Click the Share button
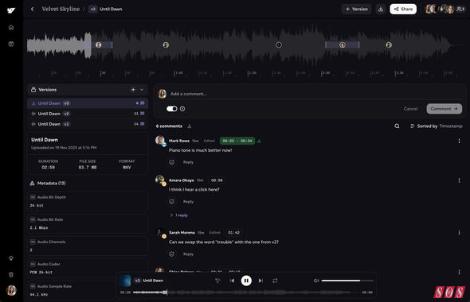The height and width of the screenshot is (302, 470). (x=403, y=9)
